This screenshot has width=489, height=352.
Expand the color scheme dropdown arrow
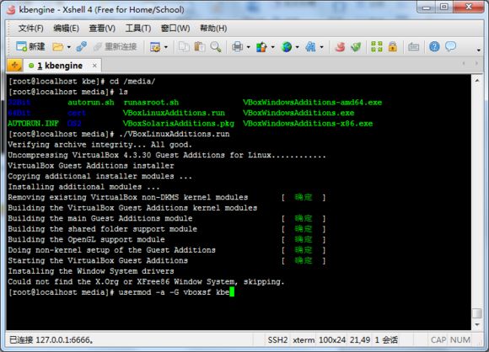[273, 47]
